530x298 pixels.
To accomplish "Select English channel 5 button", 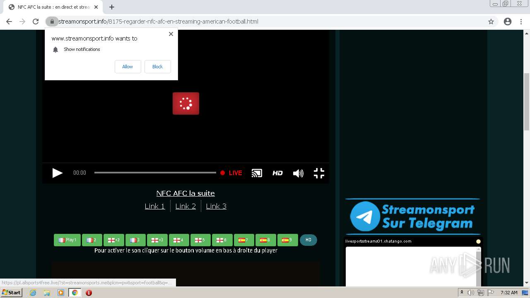I will point(200,240).
